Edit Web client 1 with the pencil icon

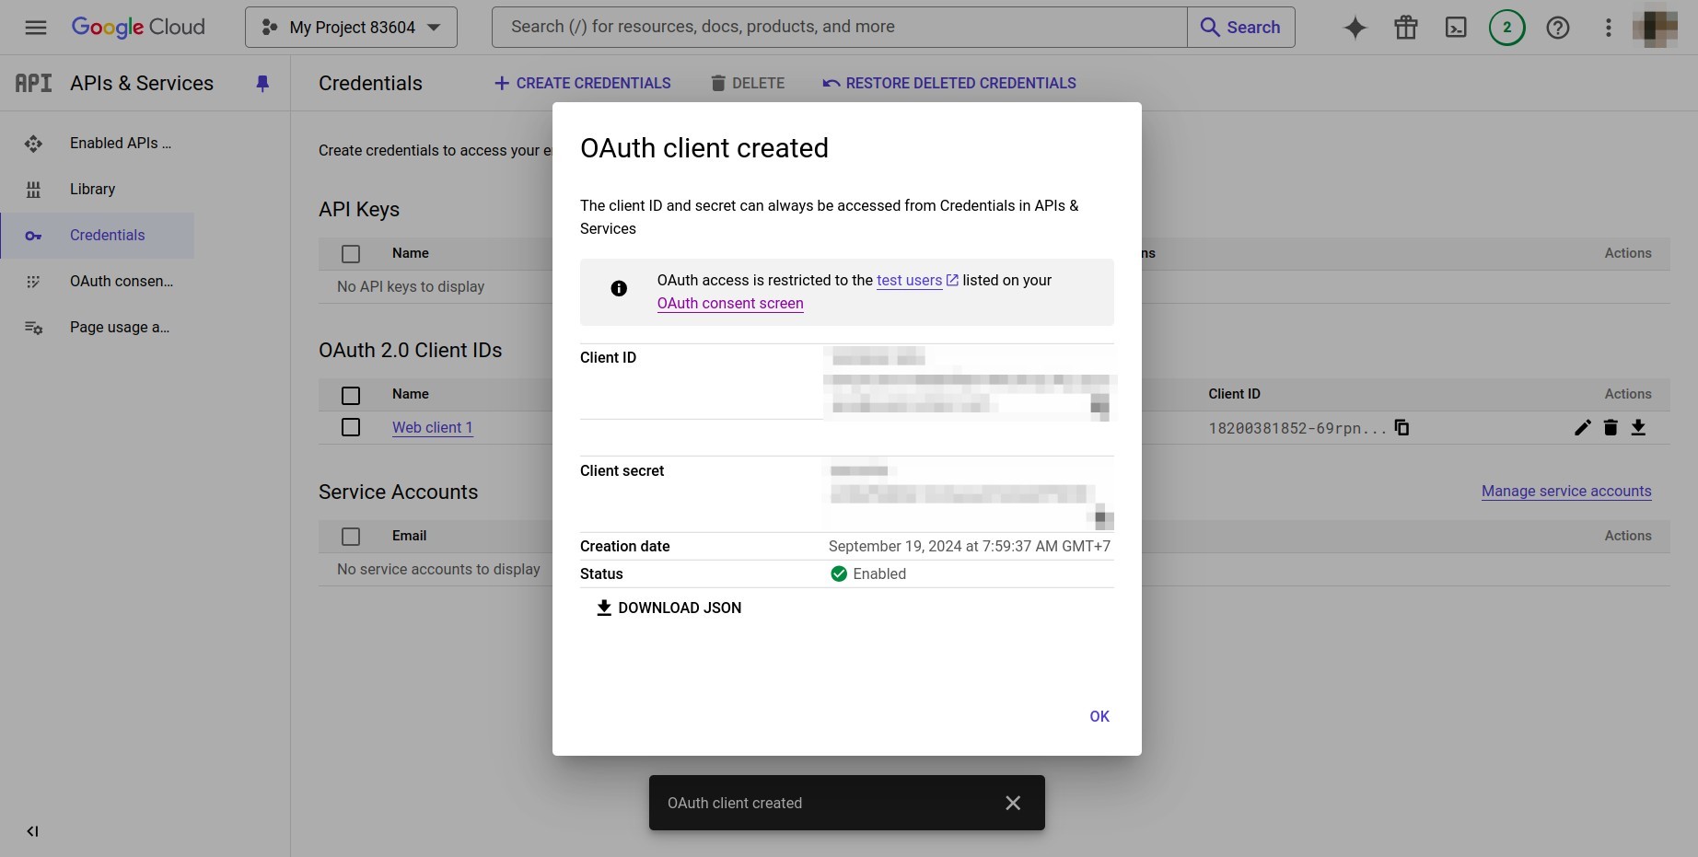(x=1583, y=427)
